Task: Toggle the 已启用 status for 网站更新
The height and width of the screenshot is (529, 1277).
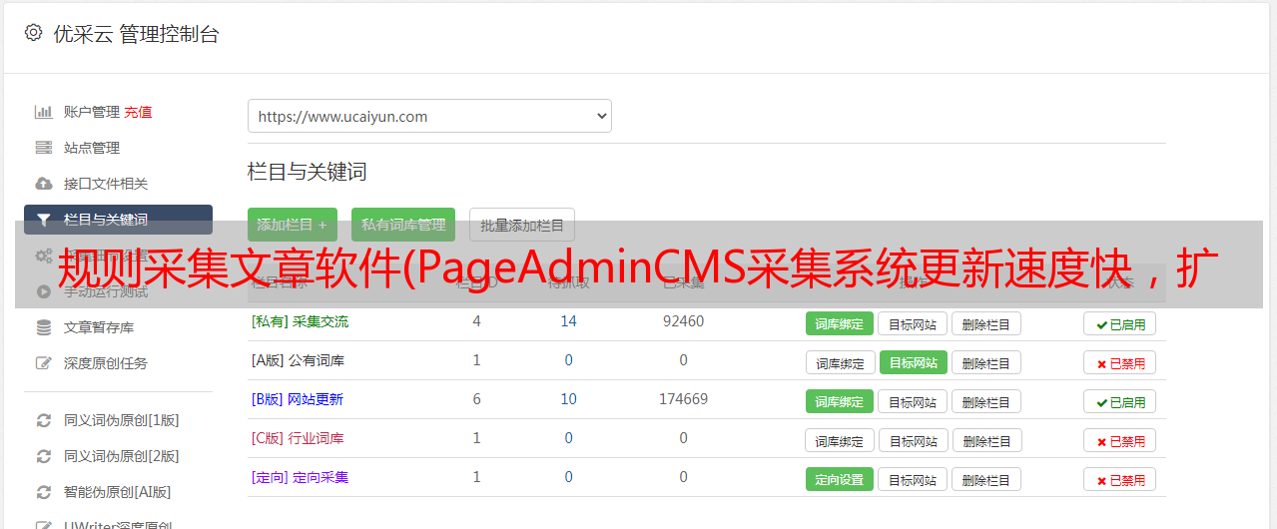Action: pyautogui.click(x=1119, y=401)
